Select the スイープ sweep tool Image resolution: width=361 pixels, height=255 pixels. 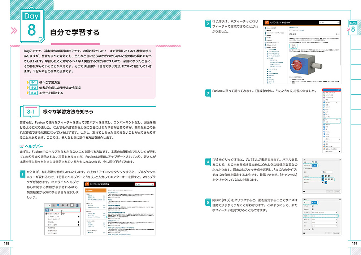coord(327,107)
